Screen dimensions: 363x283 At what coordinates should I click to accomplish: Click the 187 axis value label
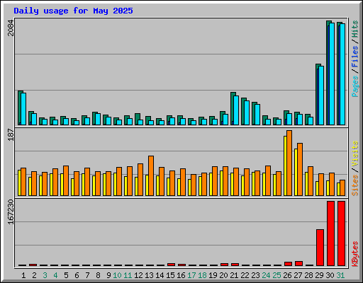(11, 134)
